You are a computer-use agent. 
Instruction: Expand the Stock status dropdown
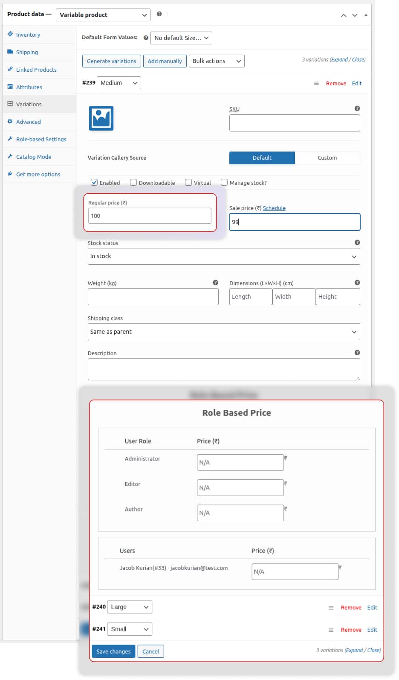(x=223, y=257)
